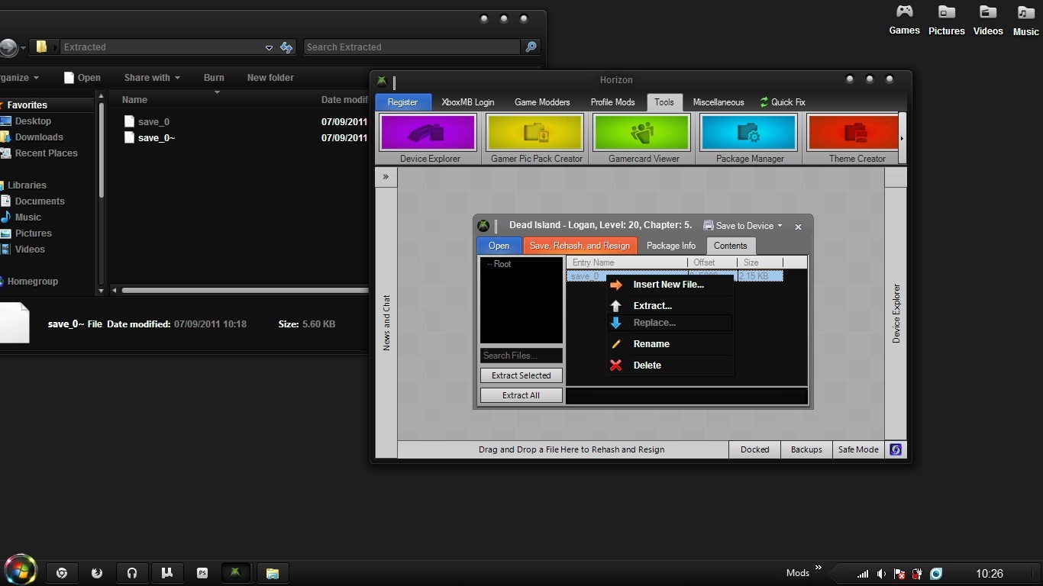This screenshot has height=586, width=1043.
Task: Launch Gamer Pic Pack Creator tile
Action: (535, 134)
